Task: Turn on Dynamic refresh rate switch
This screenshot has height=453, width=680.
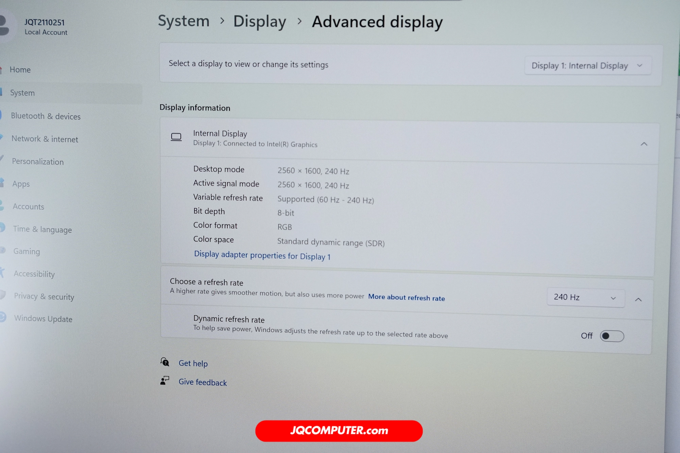Action: [x=612, y=336]
